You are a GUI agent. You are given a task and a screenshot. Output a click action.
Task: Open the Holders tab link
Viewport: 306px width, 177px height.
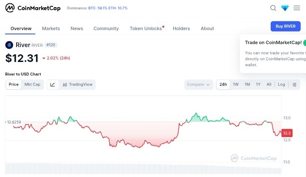[181, 28]
